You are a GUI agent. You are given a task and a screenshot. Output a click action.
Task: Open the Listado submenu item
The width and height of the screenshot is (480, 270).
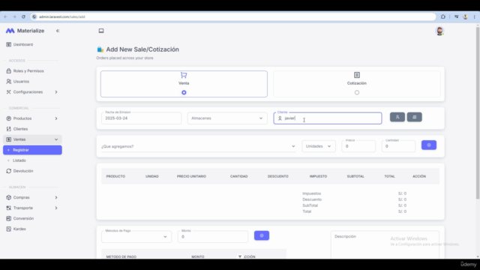click(x=32, y=160)
